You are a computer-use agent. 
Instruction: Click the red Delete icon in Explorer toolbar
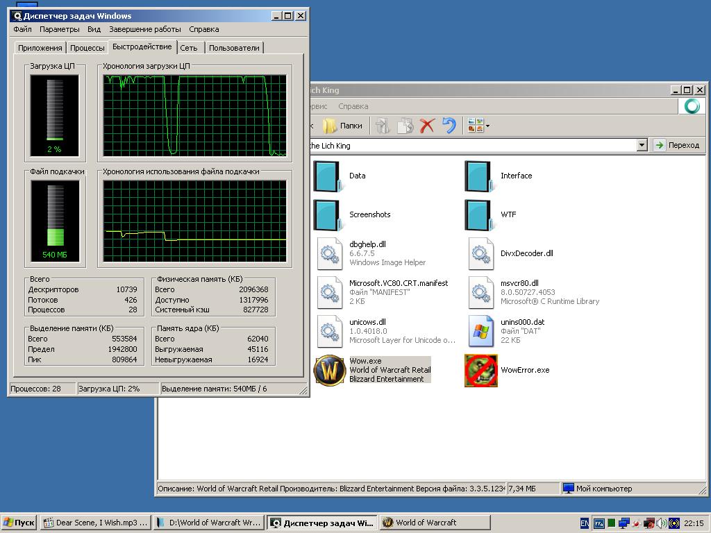(427, 126)
